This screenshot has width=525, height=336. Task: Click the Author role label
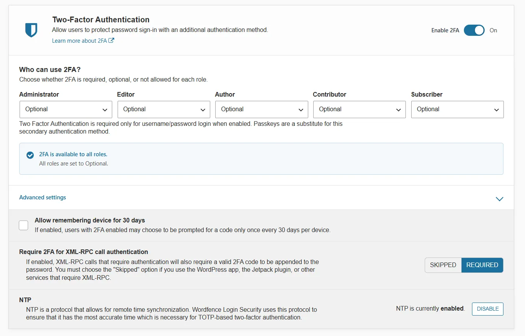pyautogui.click(x=225, y=94)
